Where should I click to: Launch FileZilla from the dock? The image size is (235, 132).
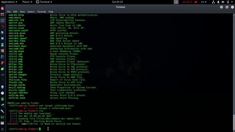tap(3, 8)
